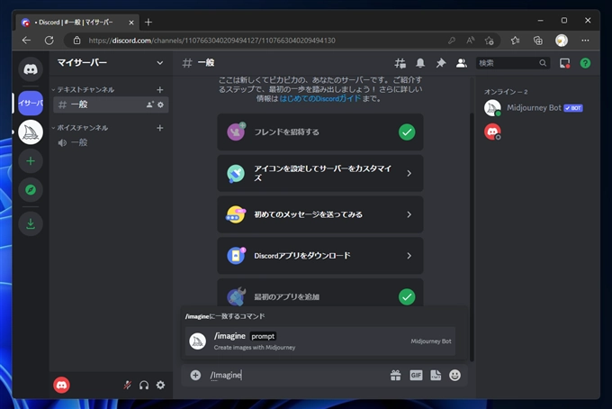Click 最初のアプリを追加 card

tap(320, 293)
